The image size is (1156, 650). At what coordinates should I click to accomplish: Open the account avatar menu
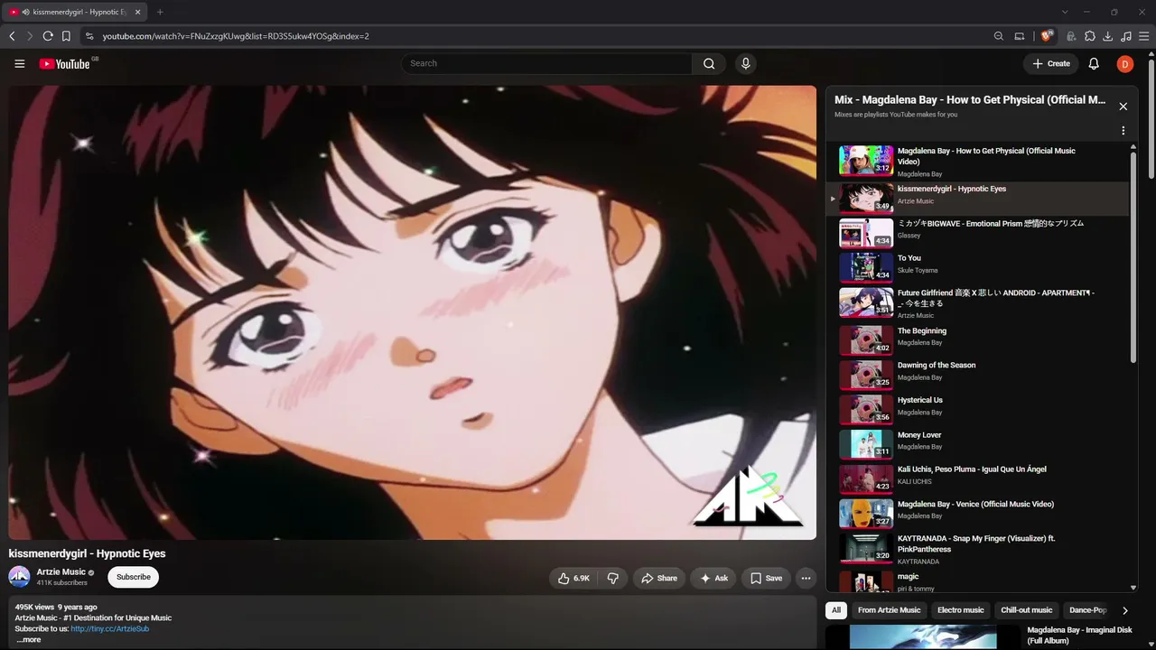1124,63
